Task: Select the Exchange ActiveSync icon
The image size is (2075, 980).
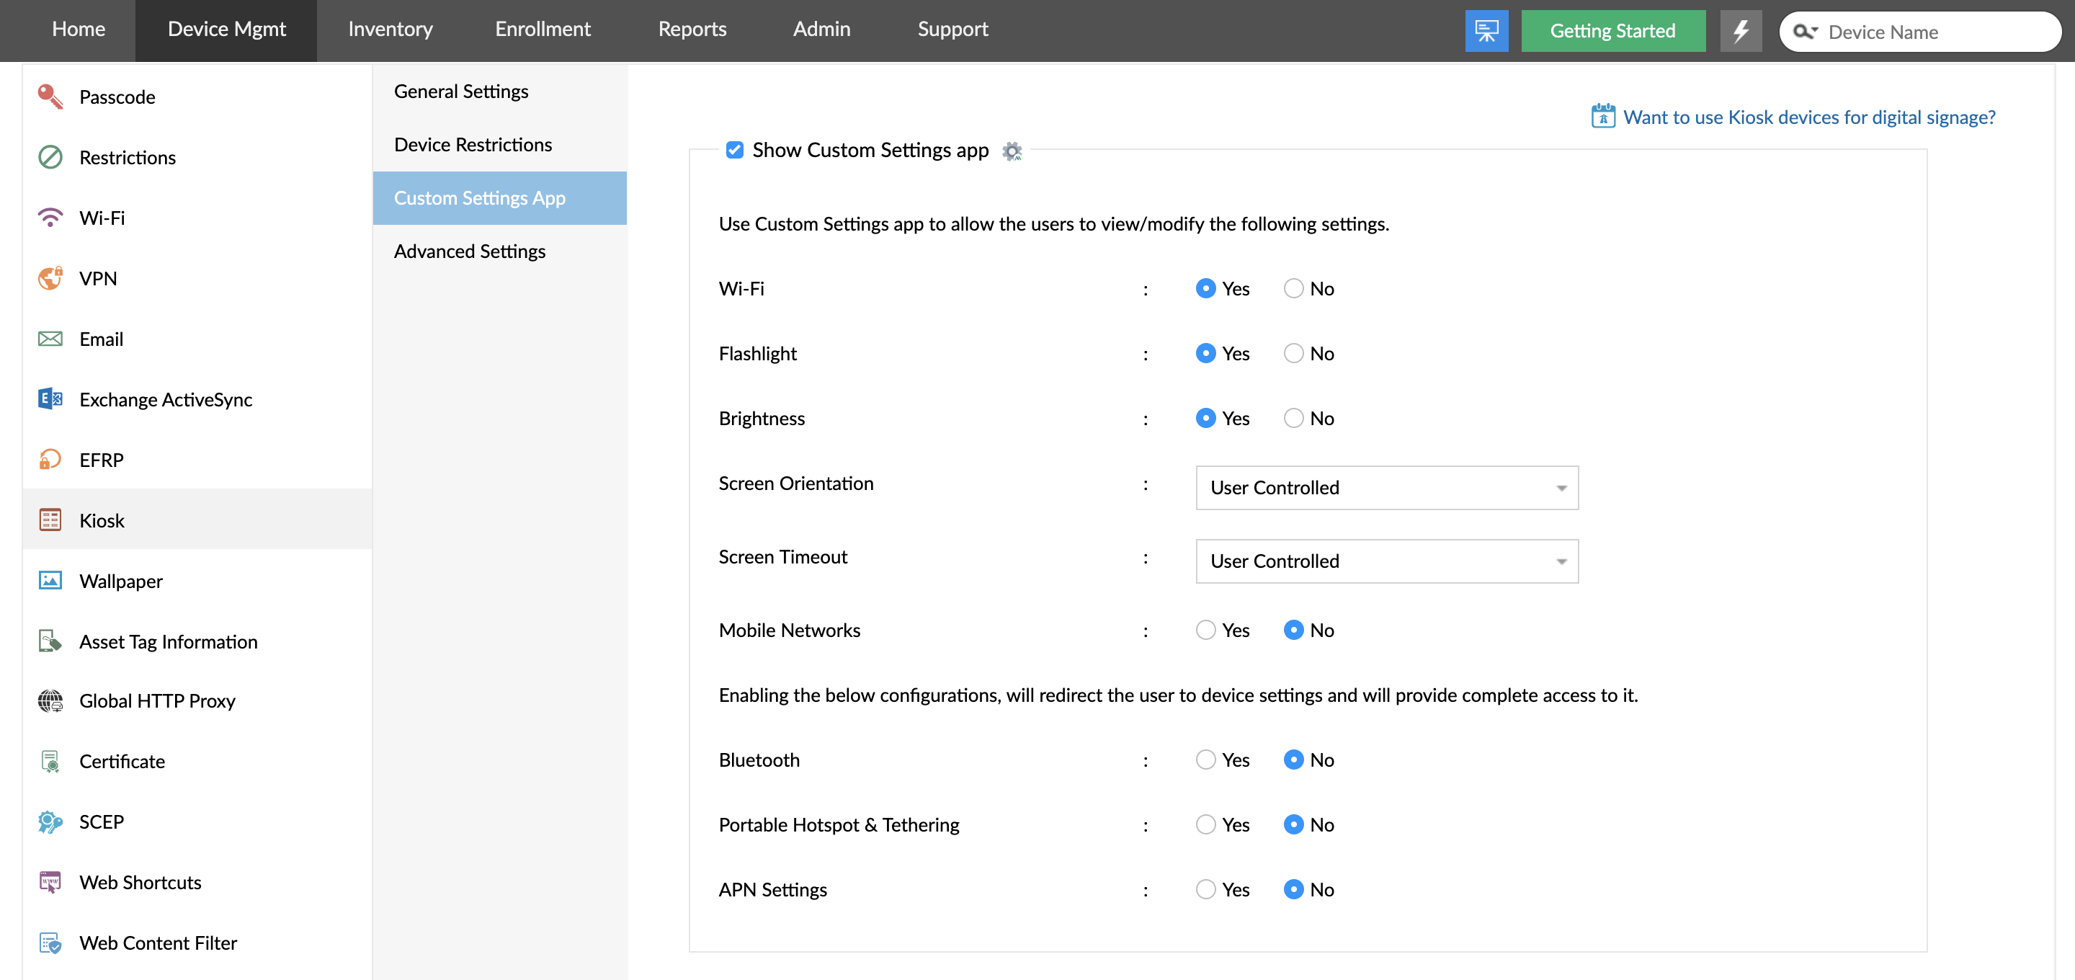Action: point(50,399)
